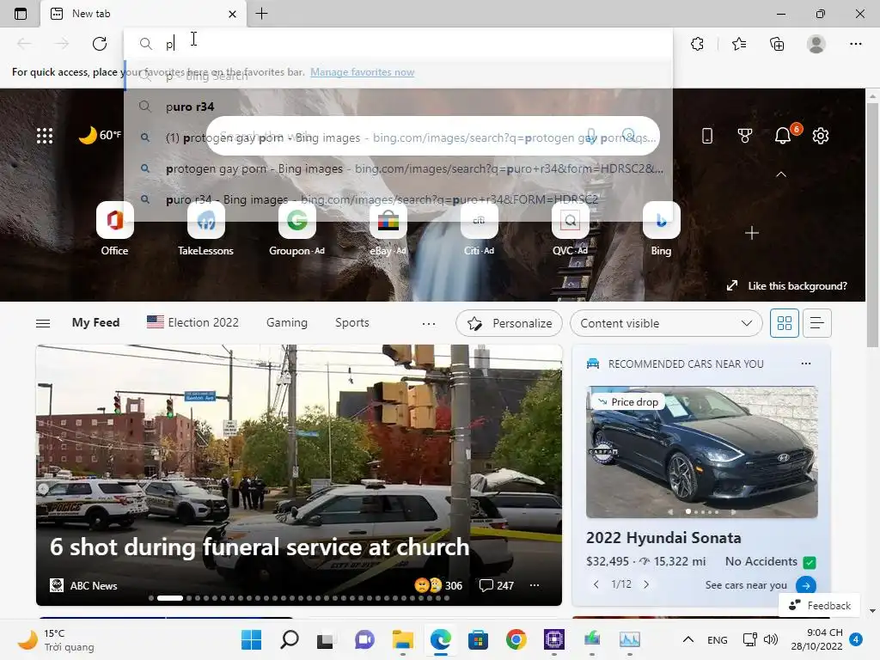The width and height of the screenshot is (880, 660).
Task: Open the feed hamburger menu
Action: pos(43,323)
